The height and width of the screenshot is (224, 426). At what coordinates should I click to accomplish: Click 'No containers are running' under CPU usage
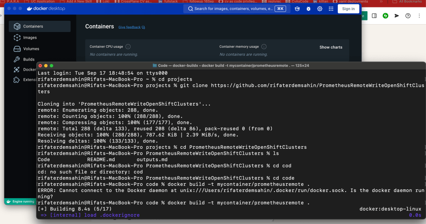(114, 54)
